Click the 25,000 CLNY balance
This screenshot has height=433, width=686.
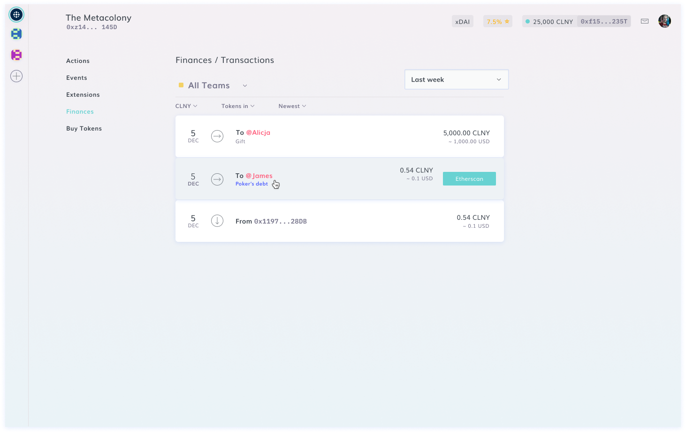tap(553, 22)
